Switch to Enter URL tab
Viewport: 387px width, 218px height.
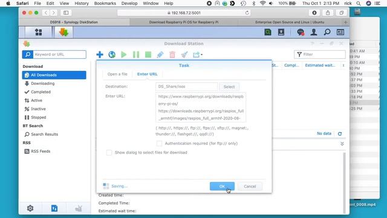(x=147, y=74)
